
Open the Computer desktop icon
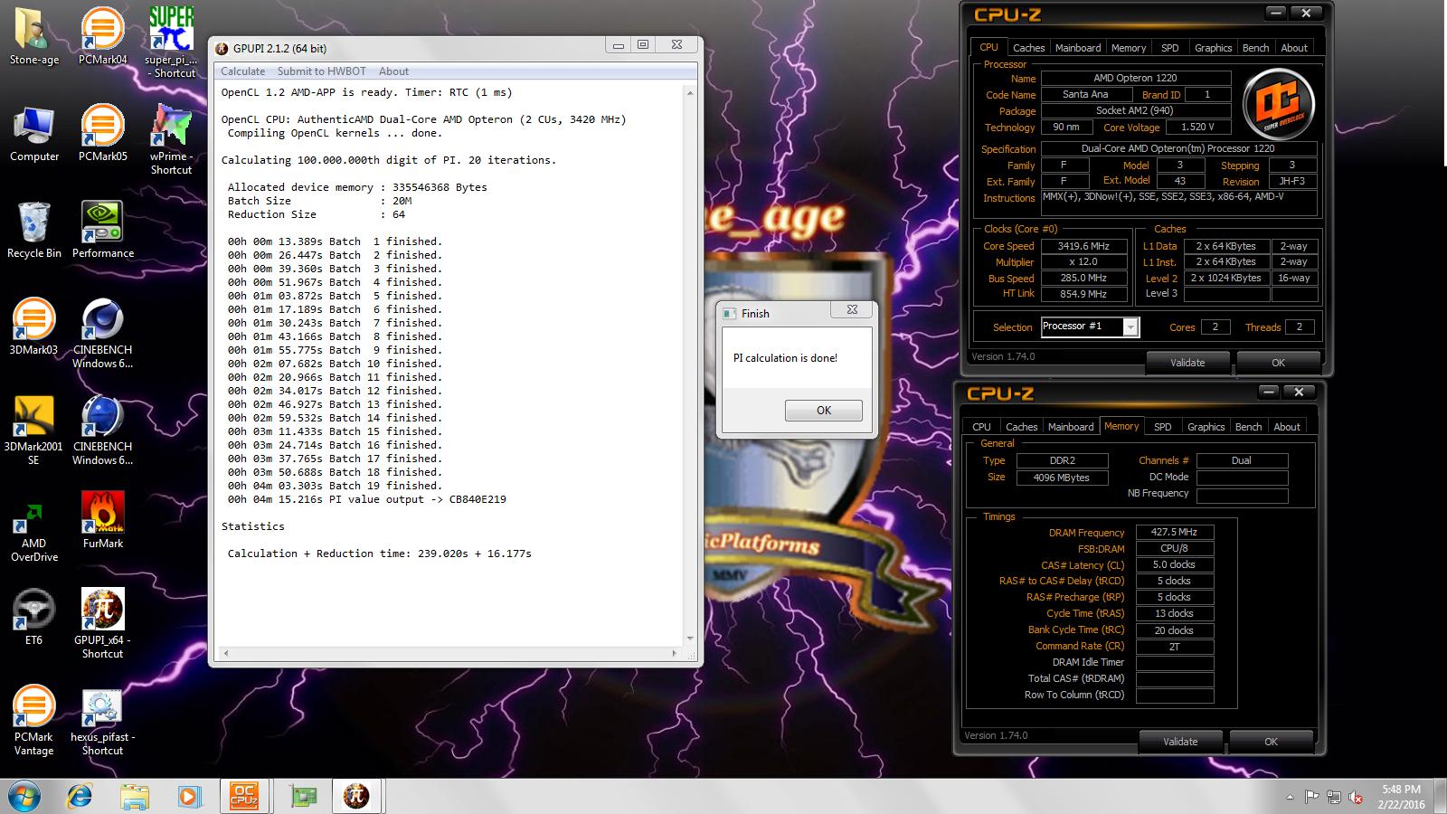pyautogui.click(x=34, y=134)
